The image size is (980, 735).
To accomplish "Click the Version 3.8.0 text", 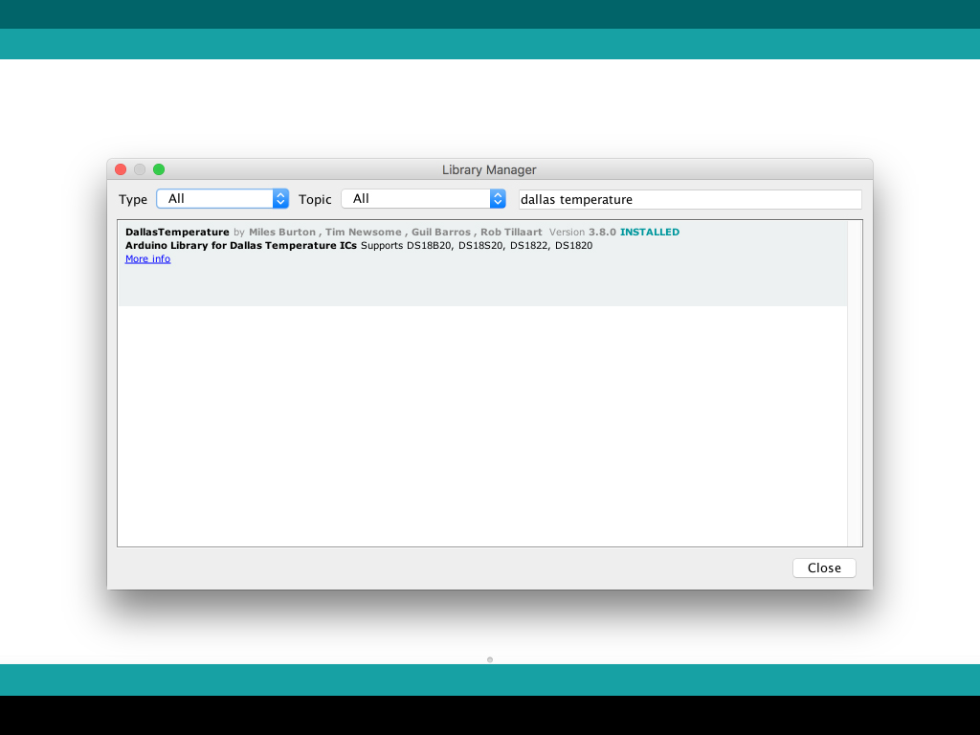I will coord(583,232).
